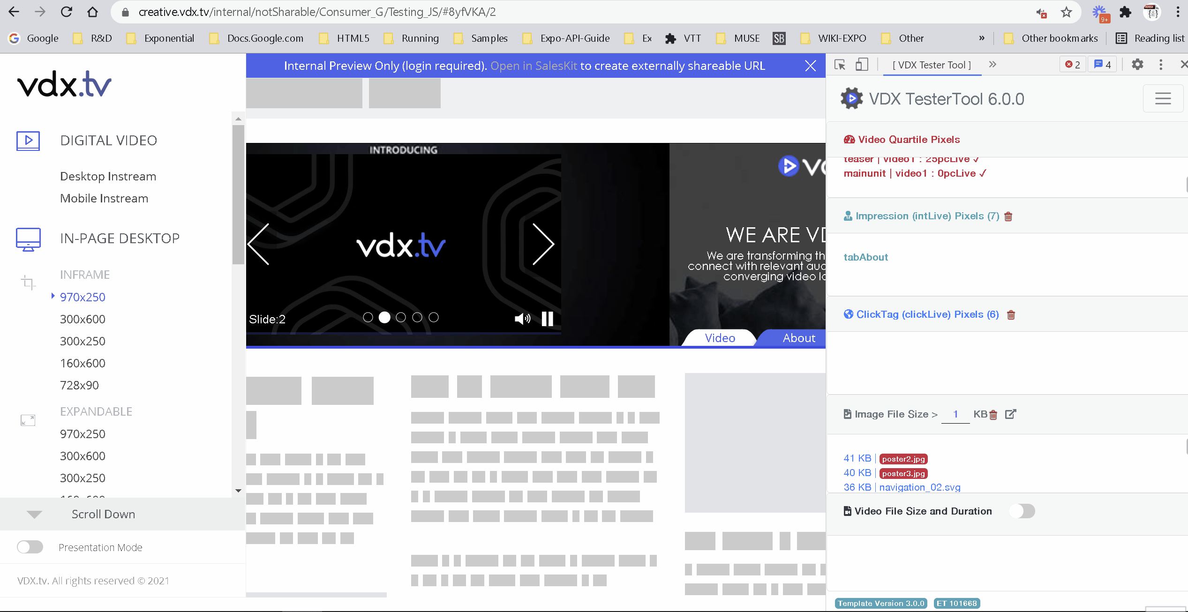
Task: Click the browser address bar URL
Action: tap(317, 12)
